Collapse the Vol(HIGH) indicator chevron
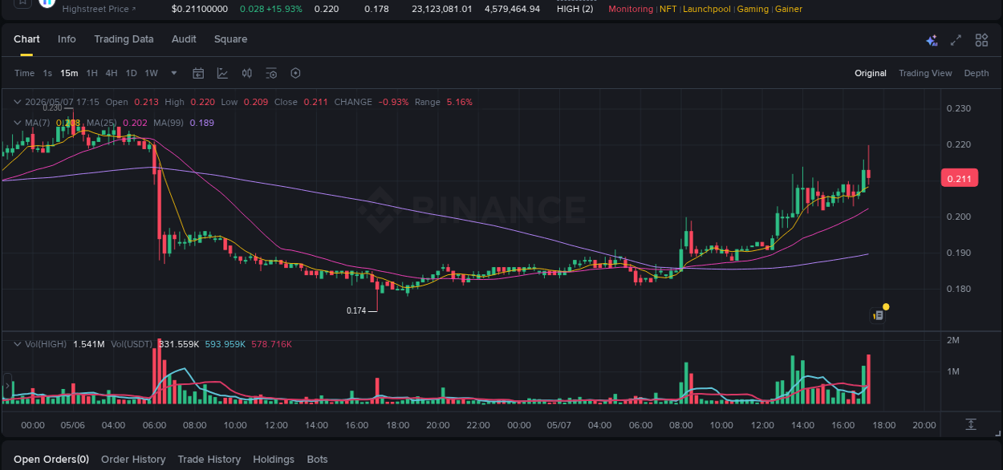 coord(17,344)
